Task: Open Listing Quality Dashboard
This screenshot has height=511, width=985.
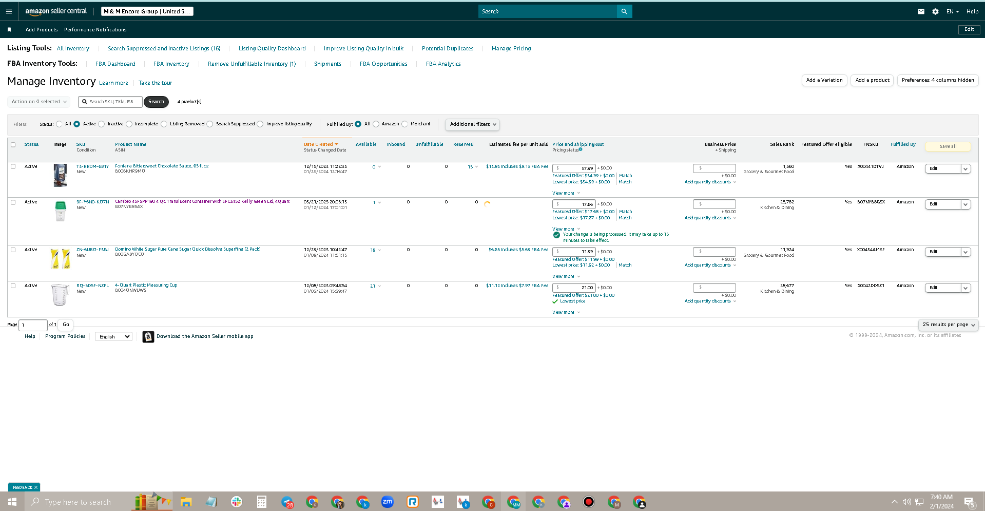Action: [272, 48]
